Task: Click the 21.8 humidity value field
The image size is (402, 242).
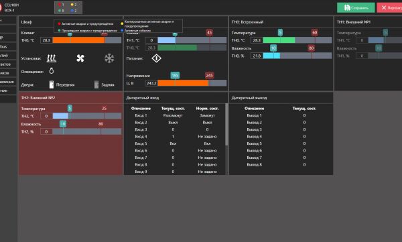Action: tap(257, 56)
